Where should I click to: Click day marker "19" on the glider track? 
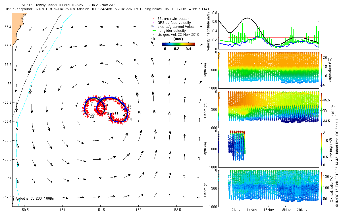pyautogui.click(x=109, y=105)
